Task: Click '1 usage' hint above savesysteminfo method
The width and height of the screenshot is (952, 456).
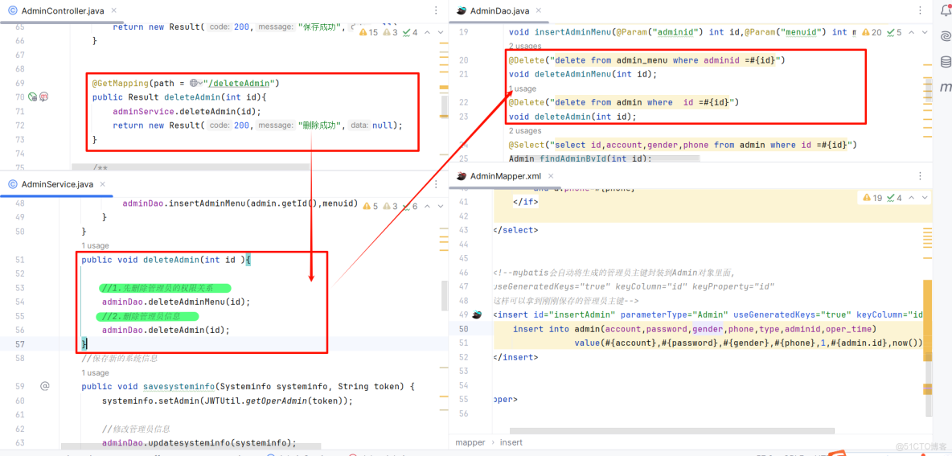Action: pyautogui.click(x=96, y=373)
